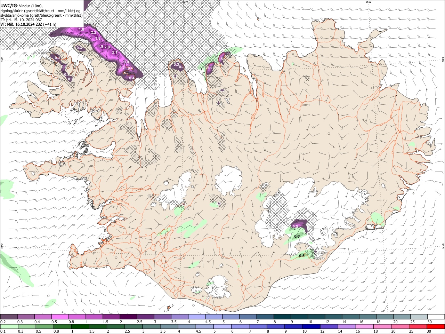Pick the darkest purple 2 swatch, upper scale
Screen dimensions: 445x334
pos(128,317)
